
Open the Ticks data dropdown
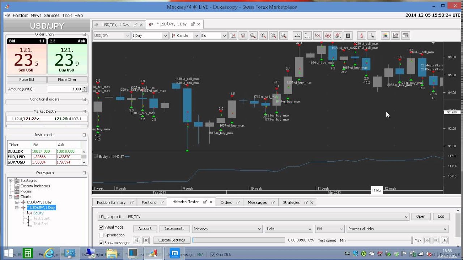point(289,229)
